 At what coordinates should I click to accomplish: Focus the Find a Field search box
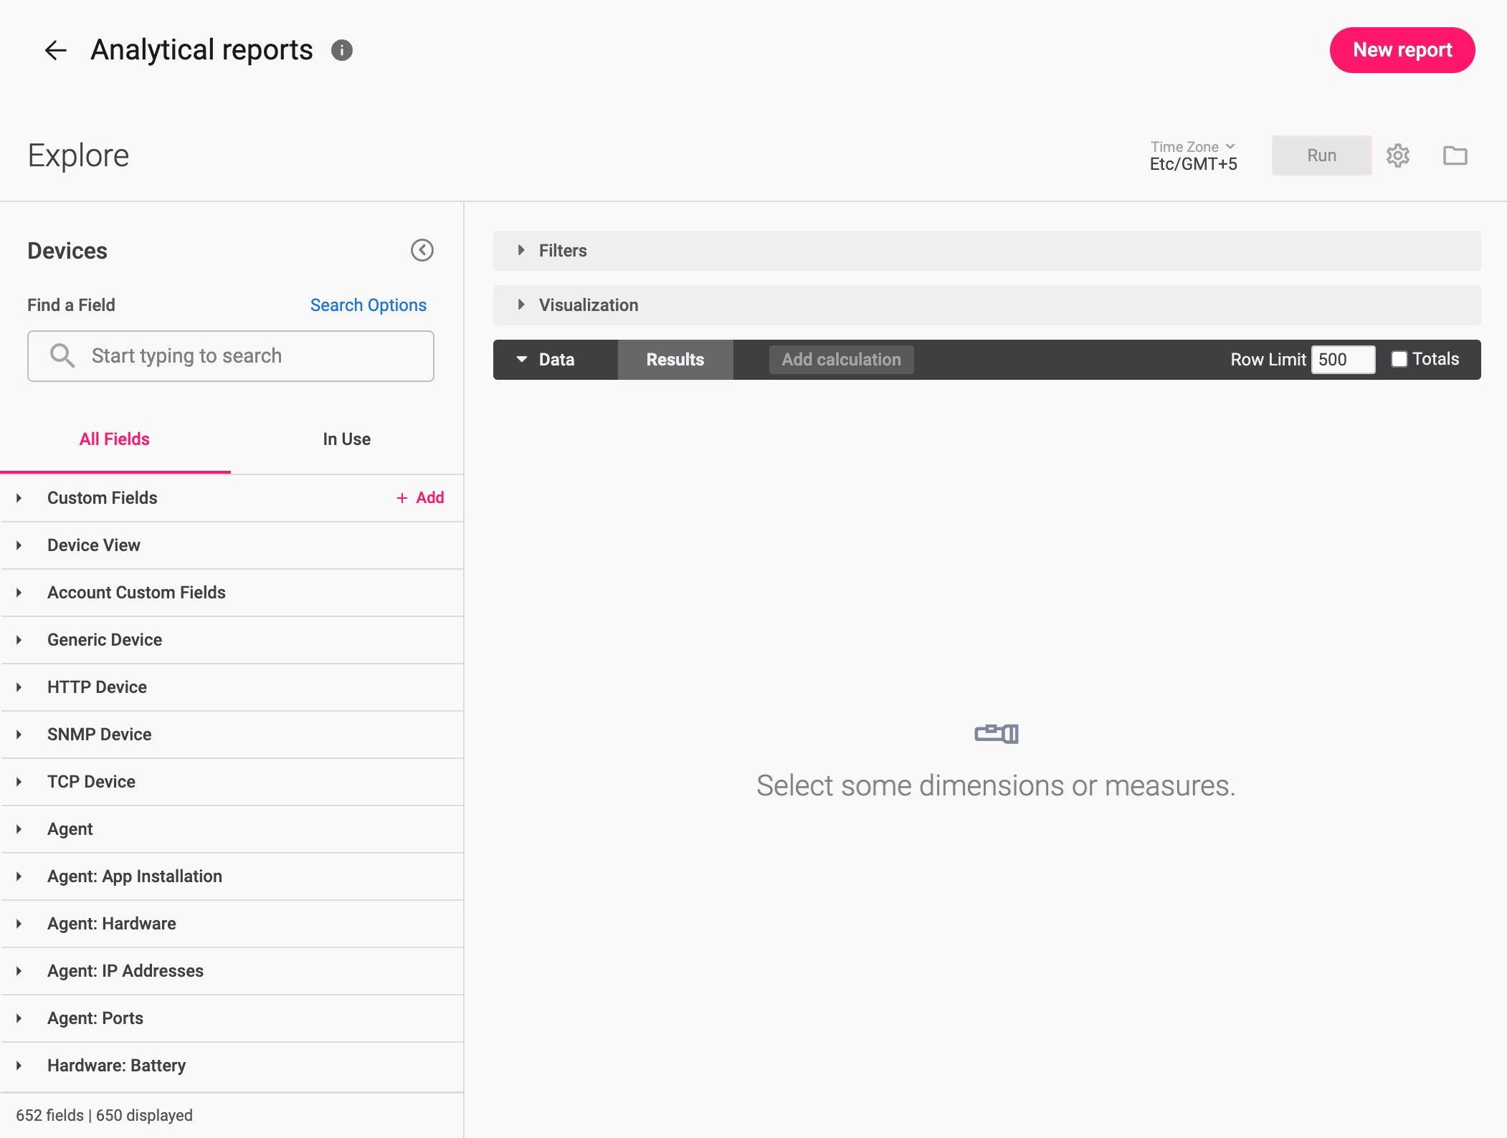pyautogui.click(x=231, y=356)
